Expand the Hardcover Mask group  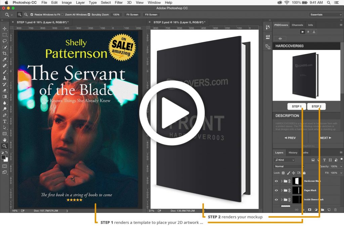click(282, 181)
